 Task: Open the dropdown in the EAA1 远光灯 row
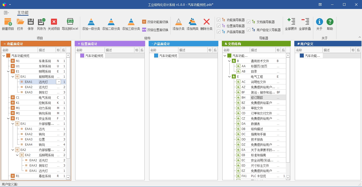coord(58,82)
